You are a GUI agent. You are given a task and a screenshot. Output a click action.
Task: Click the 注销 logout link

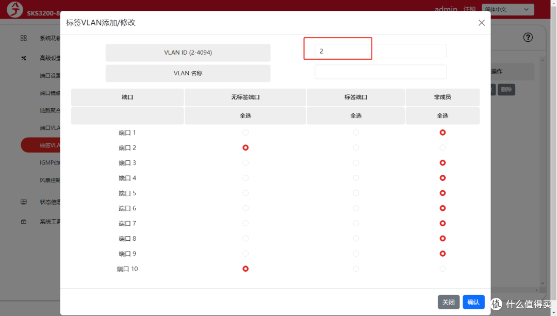(x=469, y=9)
